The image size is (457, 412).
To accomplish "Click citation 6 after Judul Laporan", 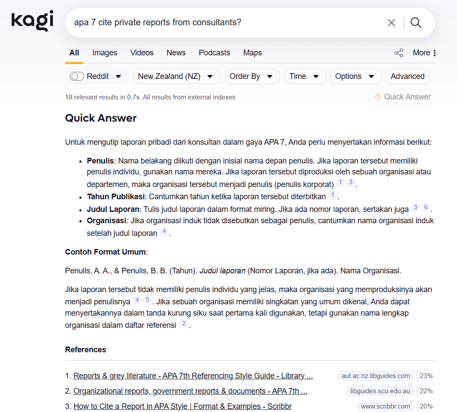I will (x=426, y=208).
